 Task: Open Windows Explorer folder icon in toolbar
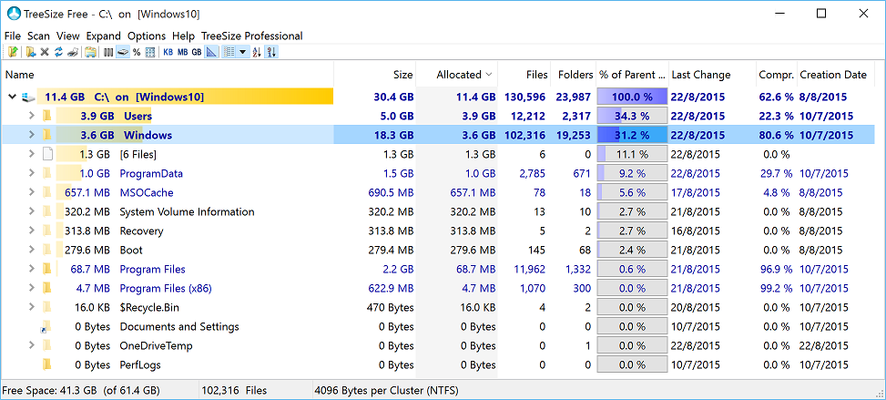90,52
